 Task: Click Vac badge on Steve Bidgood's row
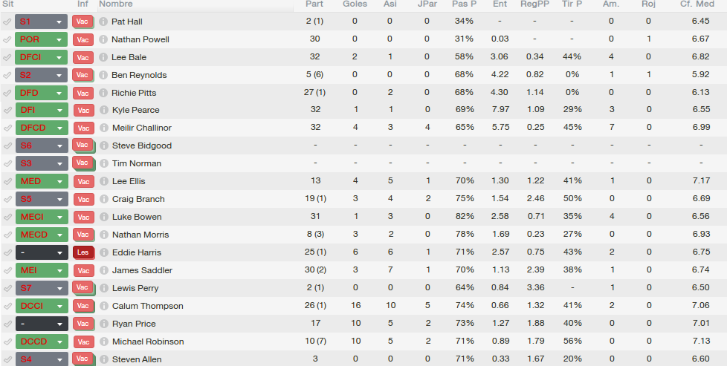pos(83,146)
